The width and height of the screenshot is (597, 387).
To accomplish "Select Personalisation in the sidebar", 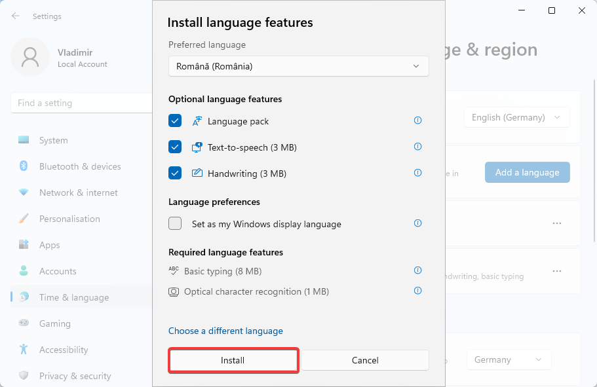I will [x=69, y=219].
